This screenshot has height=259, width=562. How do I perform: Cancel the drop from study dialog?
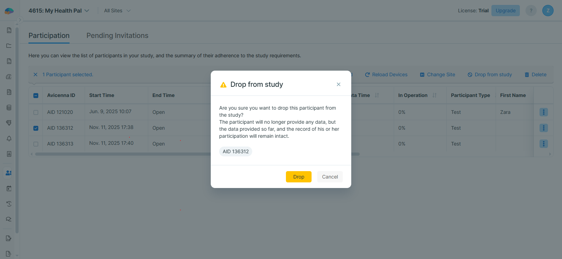pos(330,177)
